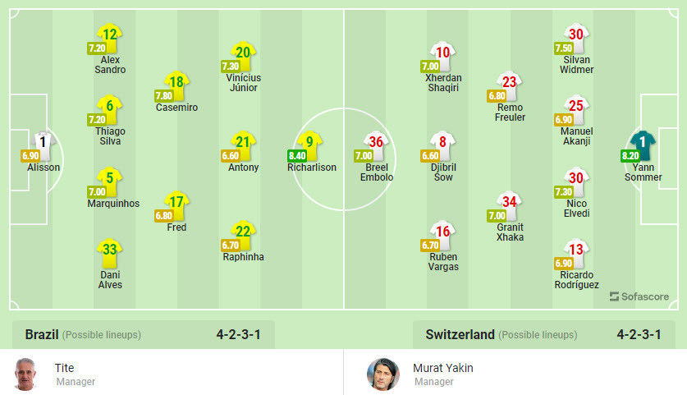Select Breel Embolo's number 36 jersey
Screen dimensions: 687x395
pos(376,143)
